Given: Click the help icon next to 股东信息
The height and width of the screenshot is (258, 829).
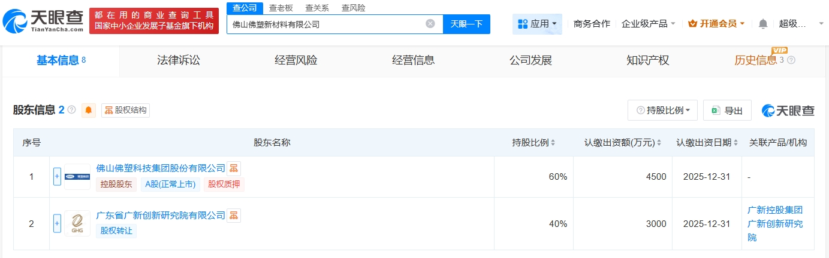Looking at the screenshot, I should pos(72,110).
